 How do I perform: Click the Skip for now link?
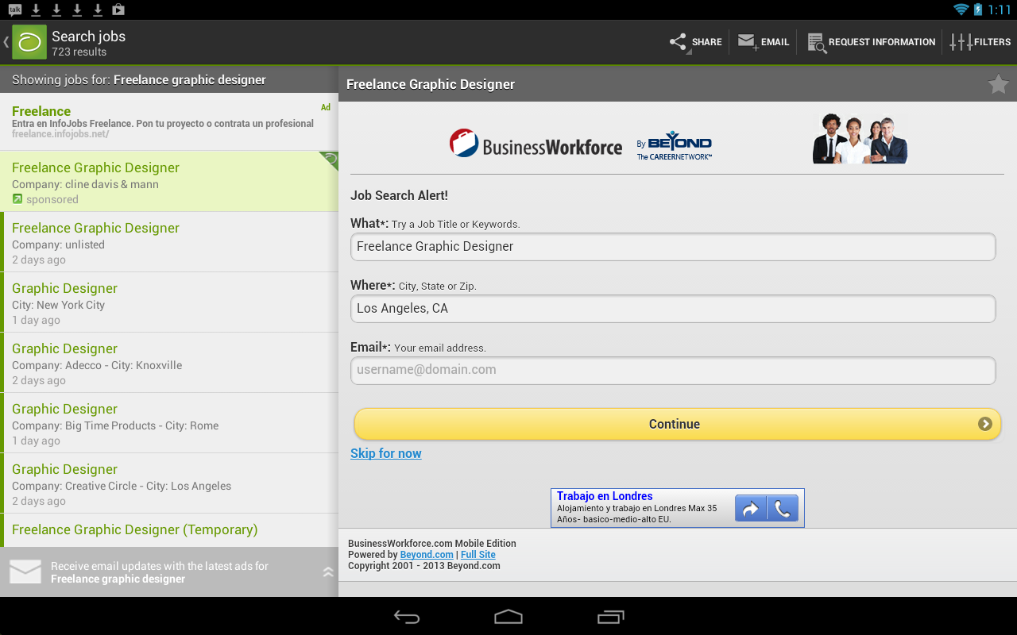pyautogui.click(x=386, y=453)
